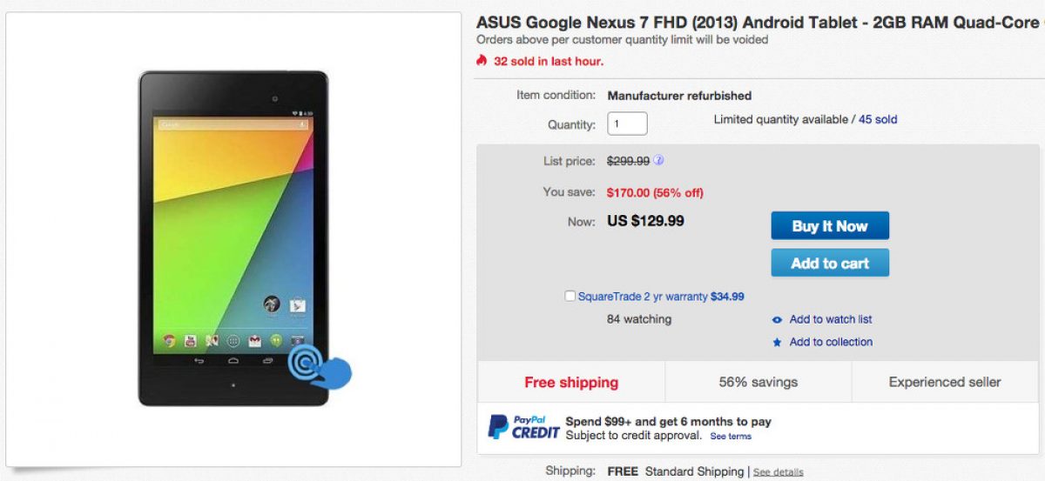The image size is (1045, 481).
Task: Open shipping See details link
Action: pos(778,472)
